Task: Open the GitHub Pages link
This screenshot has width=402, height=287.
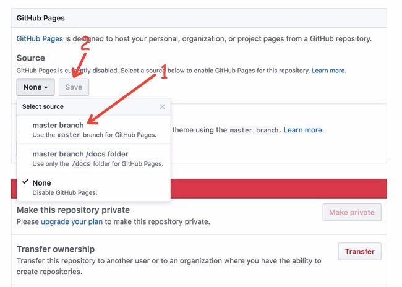Action: pos(40,39)
